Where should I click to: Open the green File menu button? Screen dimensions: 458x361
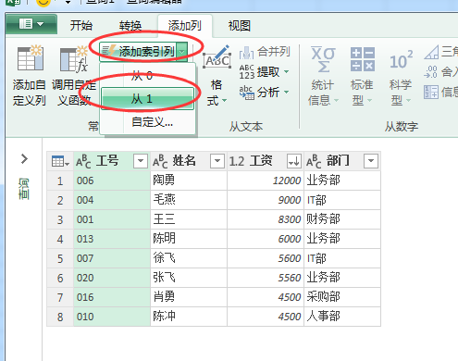click(31, 24)
